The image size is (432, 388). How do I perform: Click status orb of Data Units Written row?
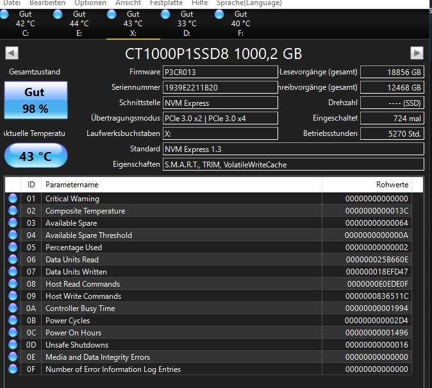tap(13, 271)
